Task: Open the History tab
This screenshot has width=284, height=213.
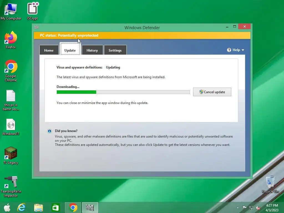Action: point(92,50)
